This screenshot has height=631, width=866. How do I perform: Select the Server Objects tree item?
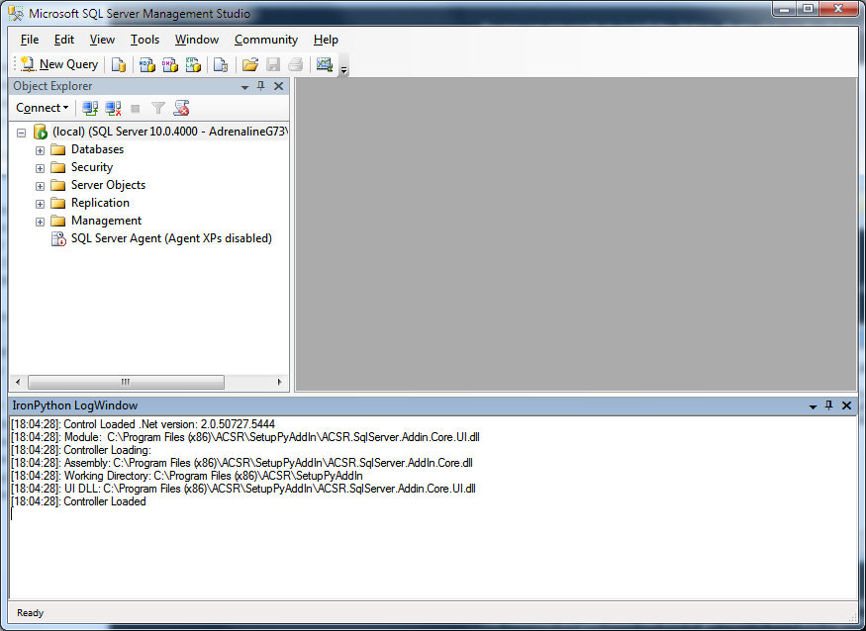108,185
